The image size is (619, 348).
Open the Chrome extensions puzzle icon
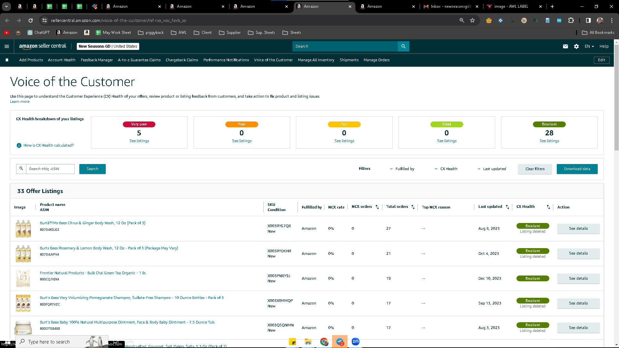[571, 20]
